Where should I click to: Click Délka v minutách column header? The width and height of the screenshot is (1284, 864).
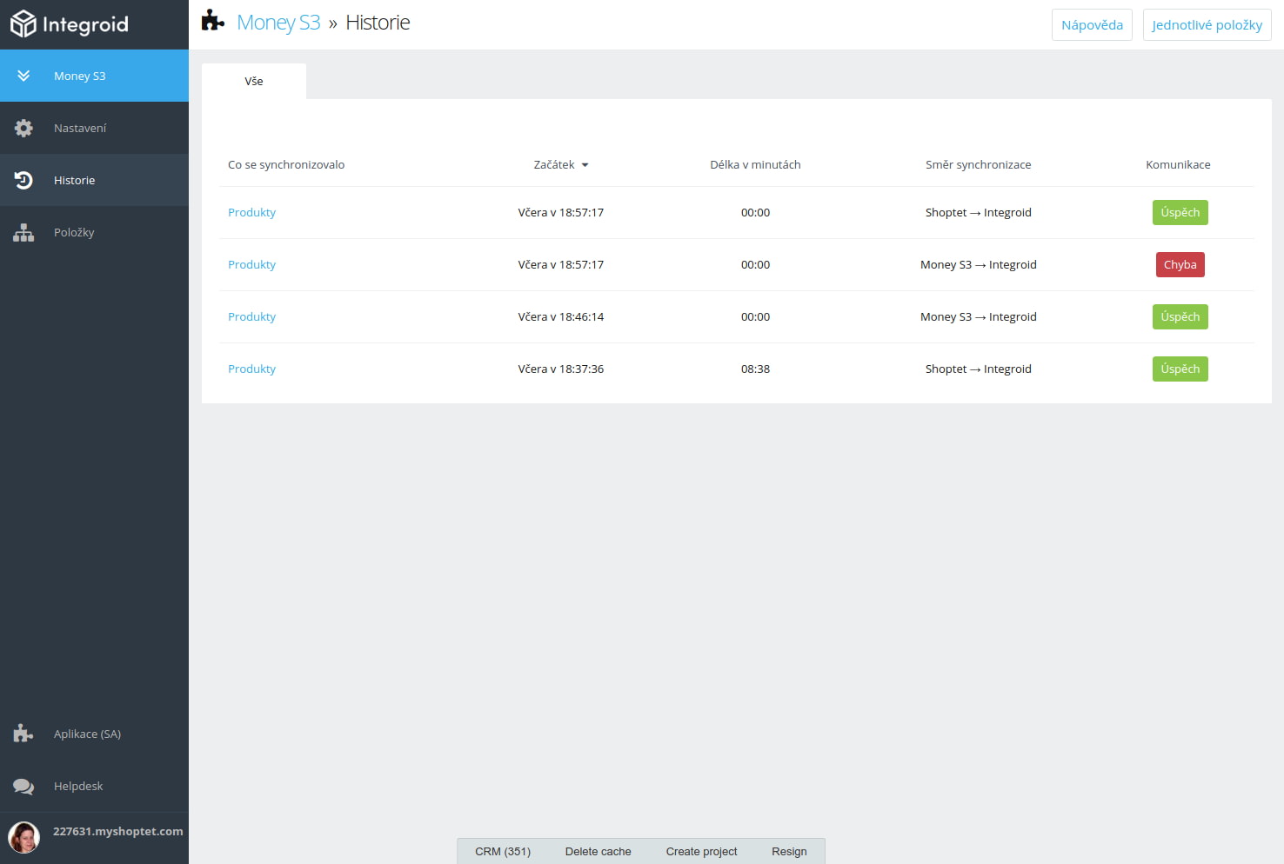pyautogui.click(x=755, y=164)
